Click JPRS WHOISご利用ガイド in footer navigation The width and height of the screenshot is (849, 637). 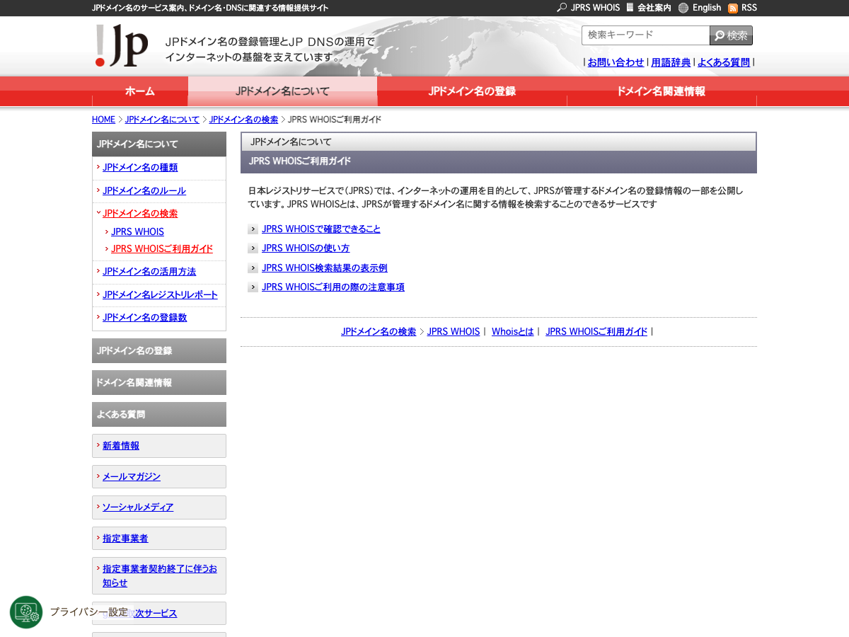(x=596, y=332)
